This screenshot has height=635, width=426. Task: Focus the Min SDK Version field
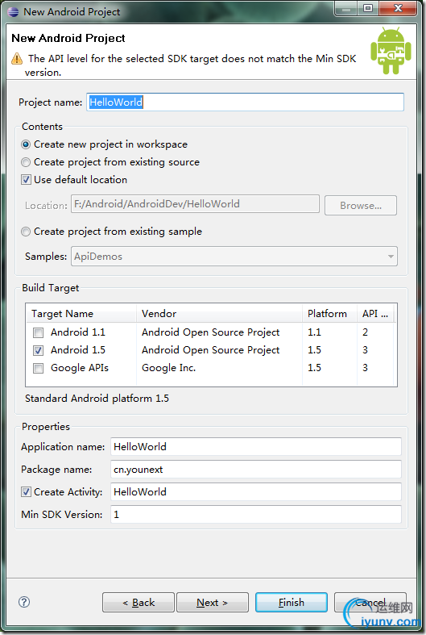click(256, 514)
